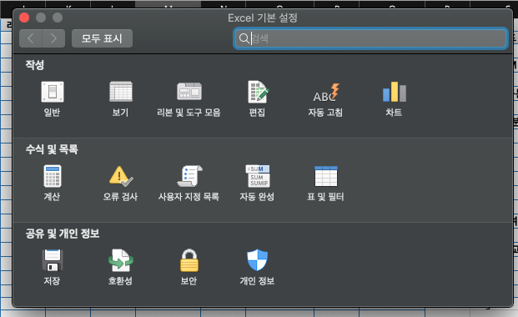Open 오류 검사 (Error Checking) preferences

tap(121, 176)
